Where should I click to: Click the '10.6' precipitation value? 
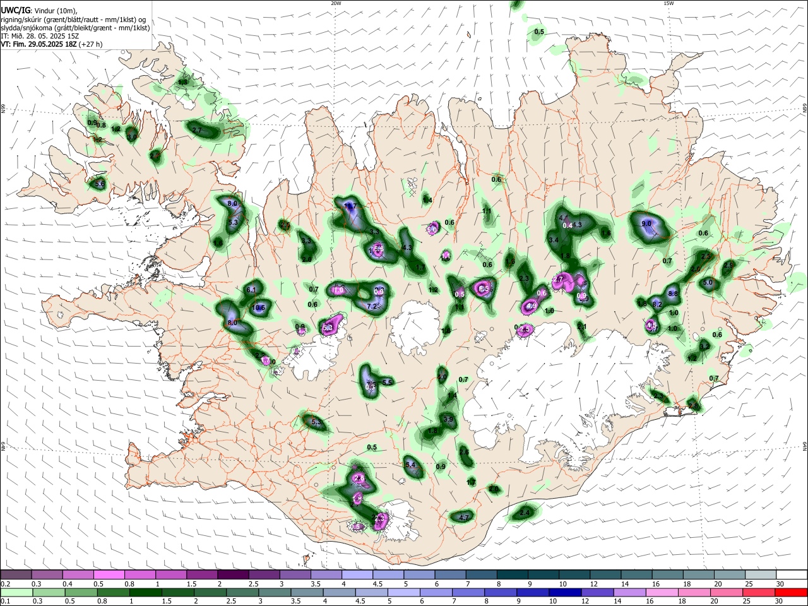(259, 307)
